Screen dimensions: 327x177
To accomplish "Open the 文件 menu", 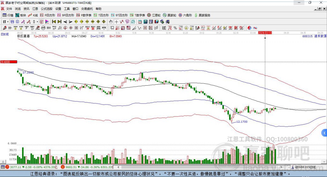I will coord(9,9).
